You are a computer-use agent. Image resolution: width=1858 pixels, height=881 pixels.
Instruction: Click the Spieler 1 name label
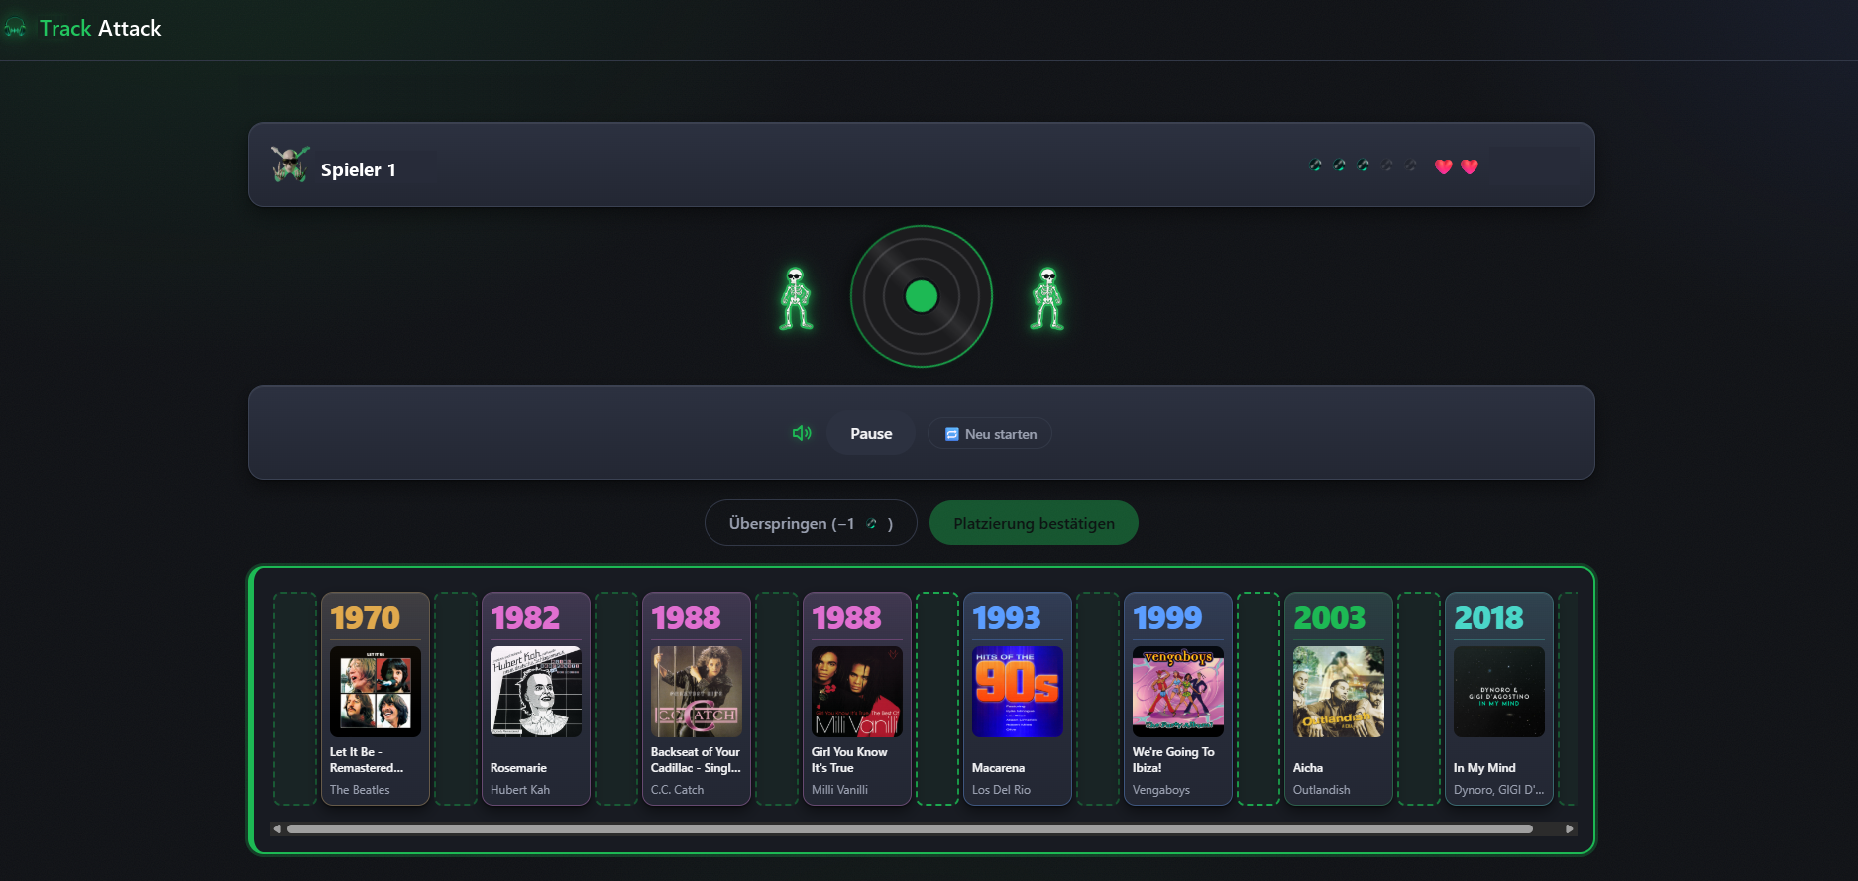point(359,169)
